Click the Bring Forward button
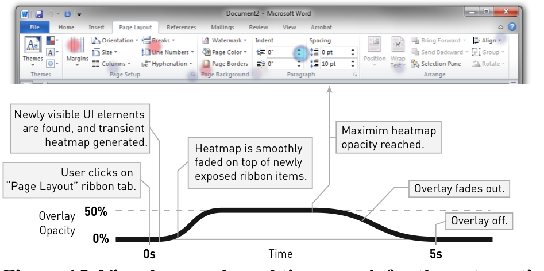 coord(438,41)
